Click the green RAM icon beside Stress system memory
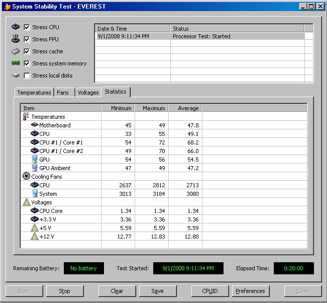This screenshot has width=327, height=303. pyautogui.click(x=16, y=63)
